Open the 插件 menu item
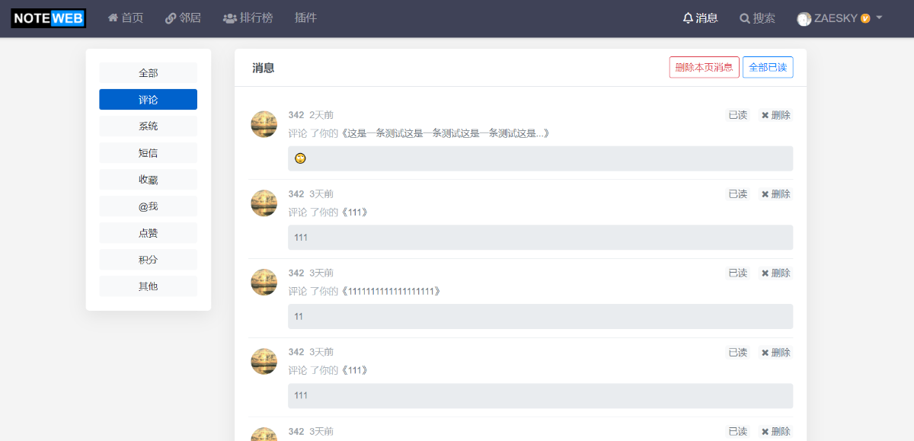Screen dimensions: 914x441 point(305,18)
